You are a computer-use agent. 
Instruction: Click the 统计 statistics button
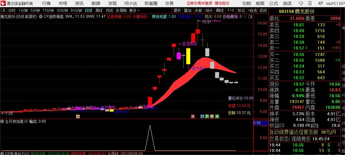[209, 10]
